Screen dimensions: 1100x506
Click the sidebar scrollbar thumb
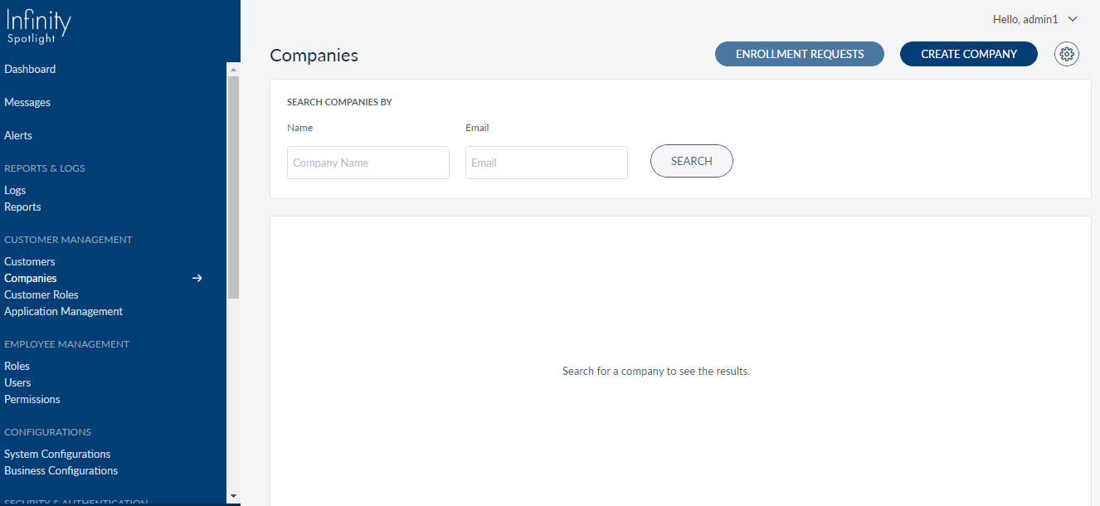pos(233,187)
